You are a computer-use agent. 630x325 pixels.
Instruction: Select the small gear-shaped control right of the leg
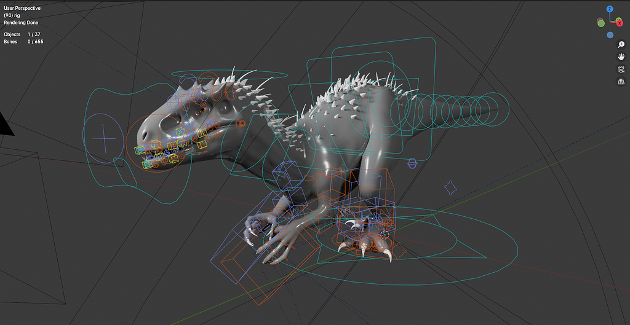point(450,187)
